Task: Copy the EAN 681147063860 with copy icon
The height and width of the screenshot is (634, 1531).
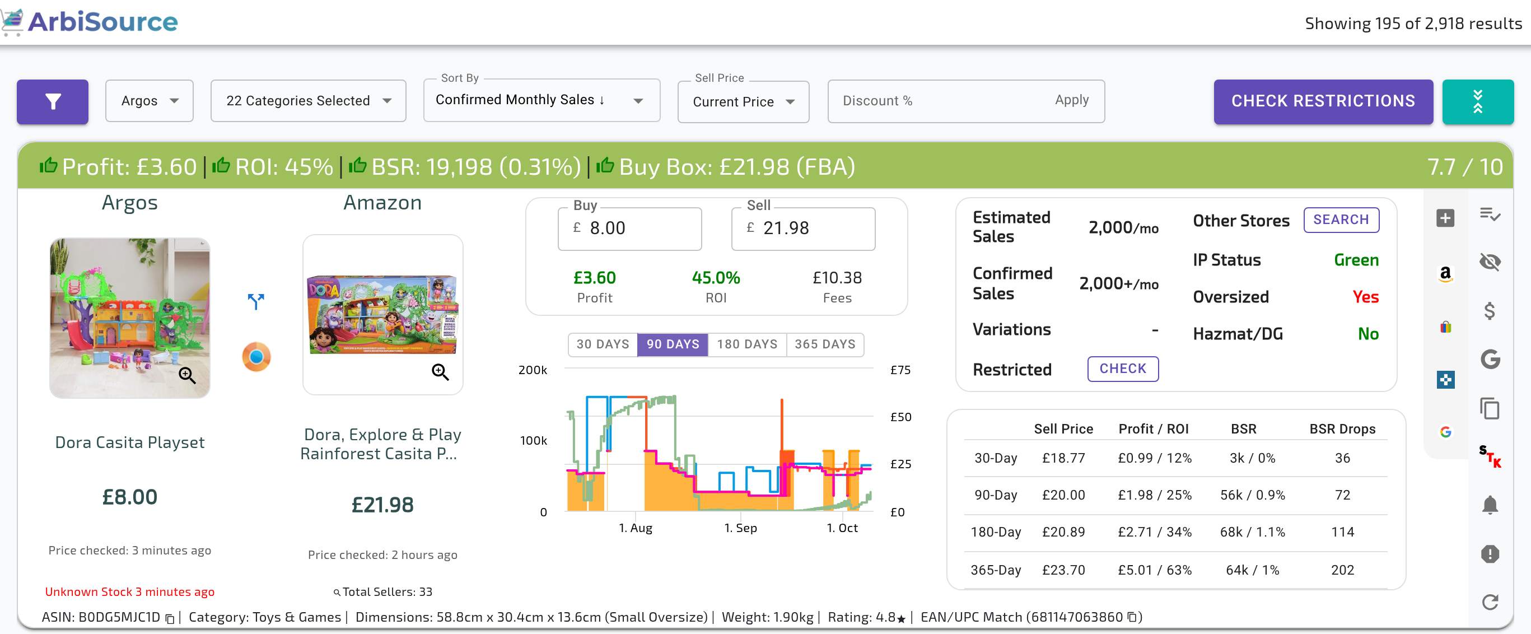Action: pyautogui.click(x=1132, y=617)
